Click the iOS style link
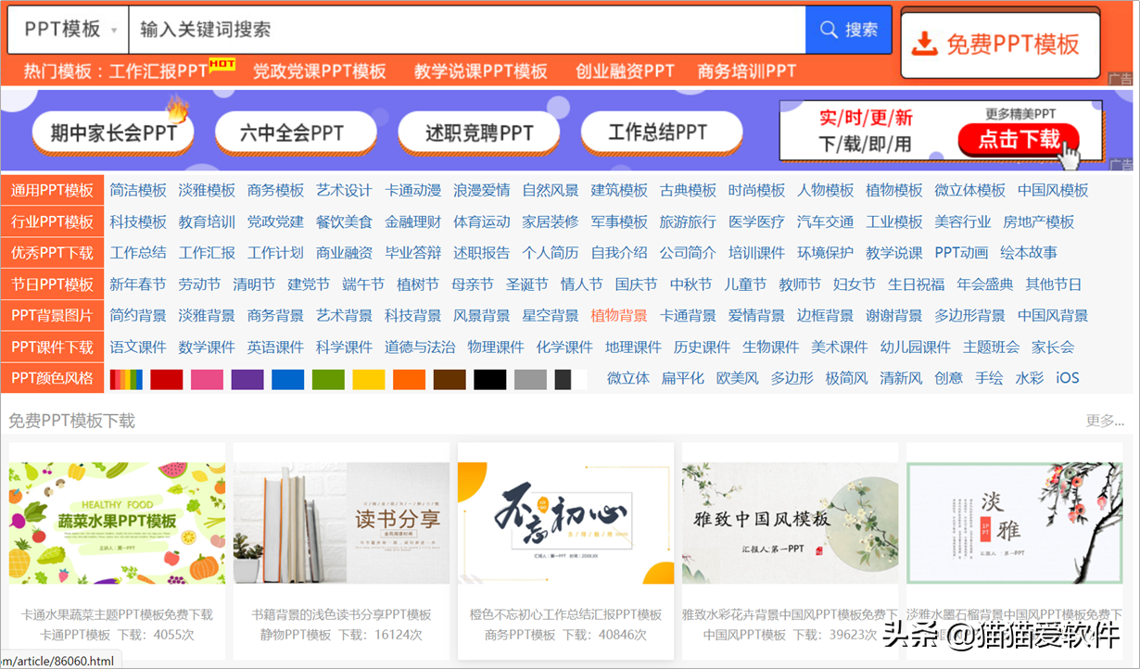1140x669 pixels. click(1067, 378)
